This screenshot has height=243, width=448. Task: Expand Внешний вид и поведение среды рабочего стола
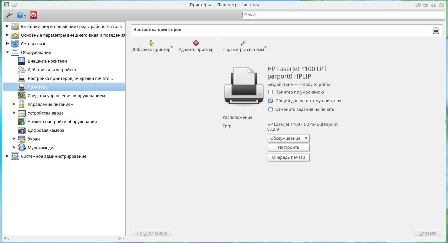tap(7, 26)
